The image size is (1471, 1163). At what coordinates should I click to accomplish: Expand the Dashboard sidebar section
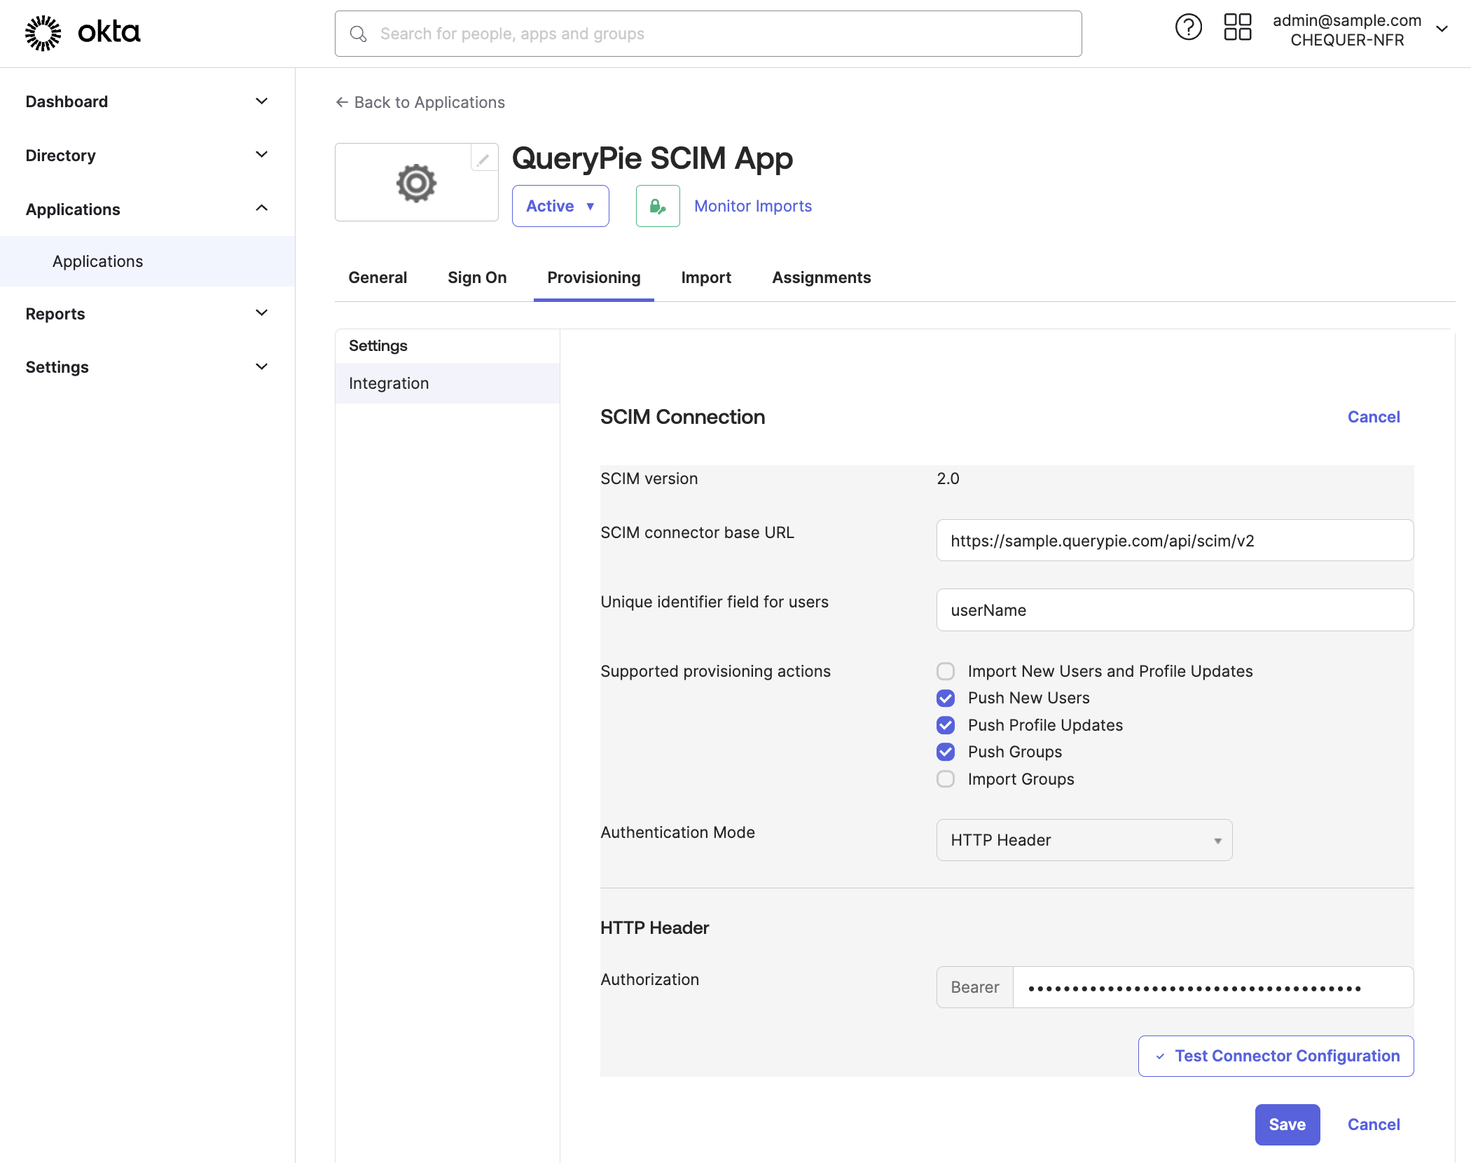coord(147,102)
